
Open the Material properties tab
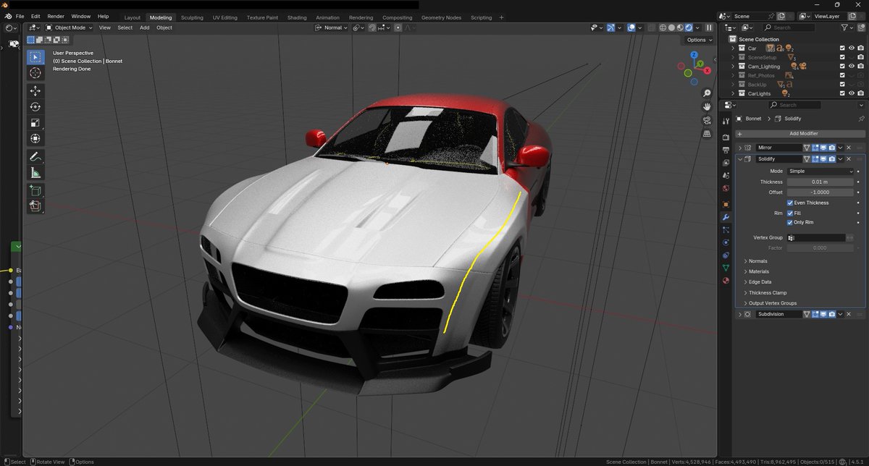[726, 280]
